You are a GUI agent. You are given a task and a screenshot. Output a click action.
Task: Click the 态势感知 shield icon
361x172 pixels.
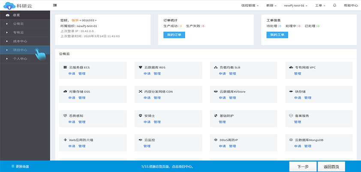tap(65, 116)
